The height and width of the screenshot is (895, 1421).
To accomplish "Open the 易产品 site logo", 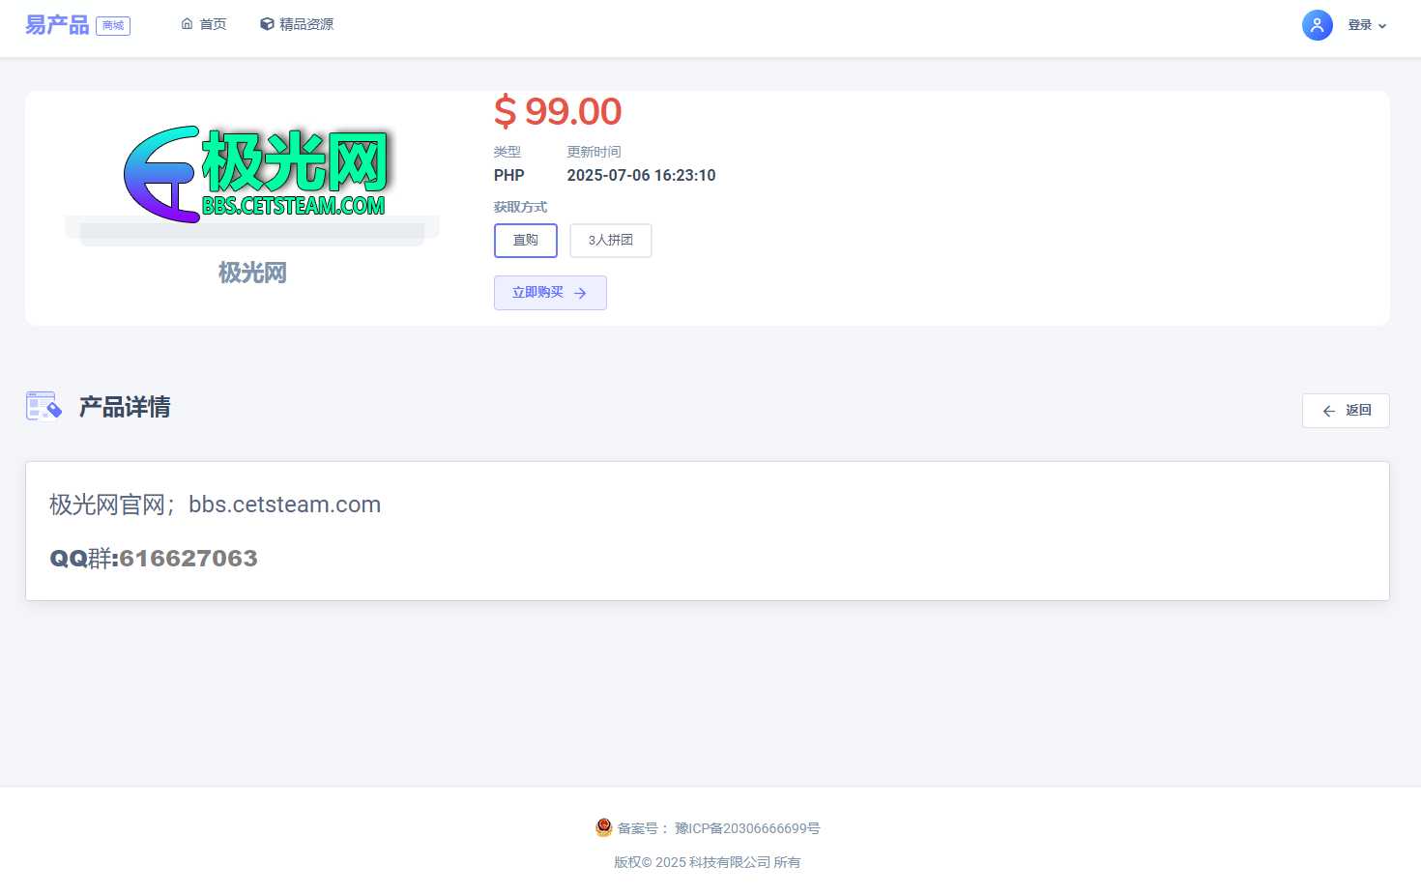I will pos(57,25).
